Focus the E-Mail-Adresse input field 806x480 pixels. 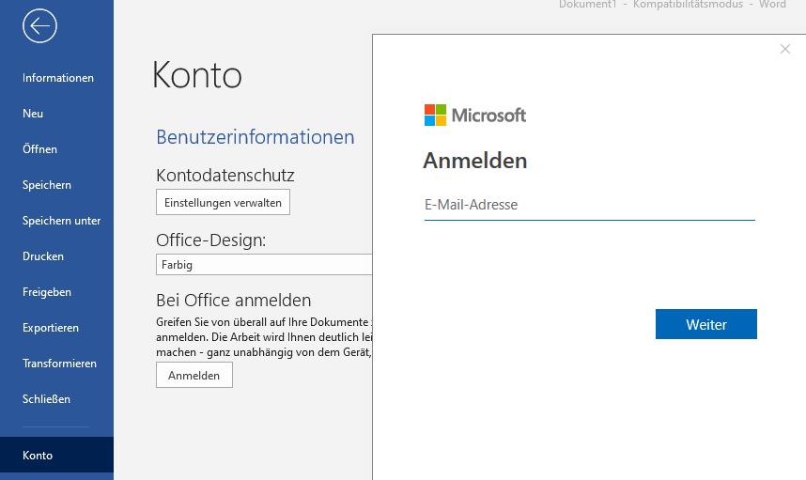(590, 205)
